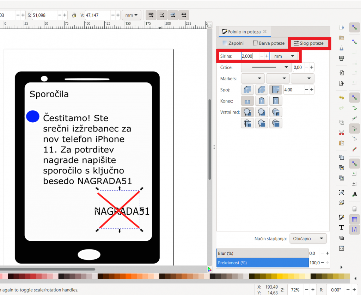Open the Črtice dash pattern dropdown
This screenshot has height=295, width=361.
267,67
